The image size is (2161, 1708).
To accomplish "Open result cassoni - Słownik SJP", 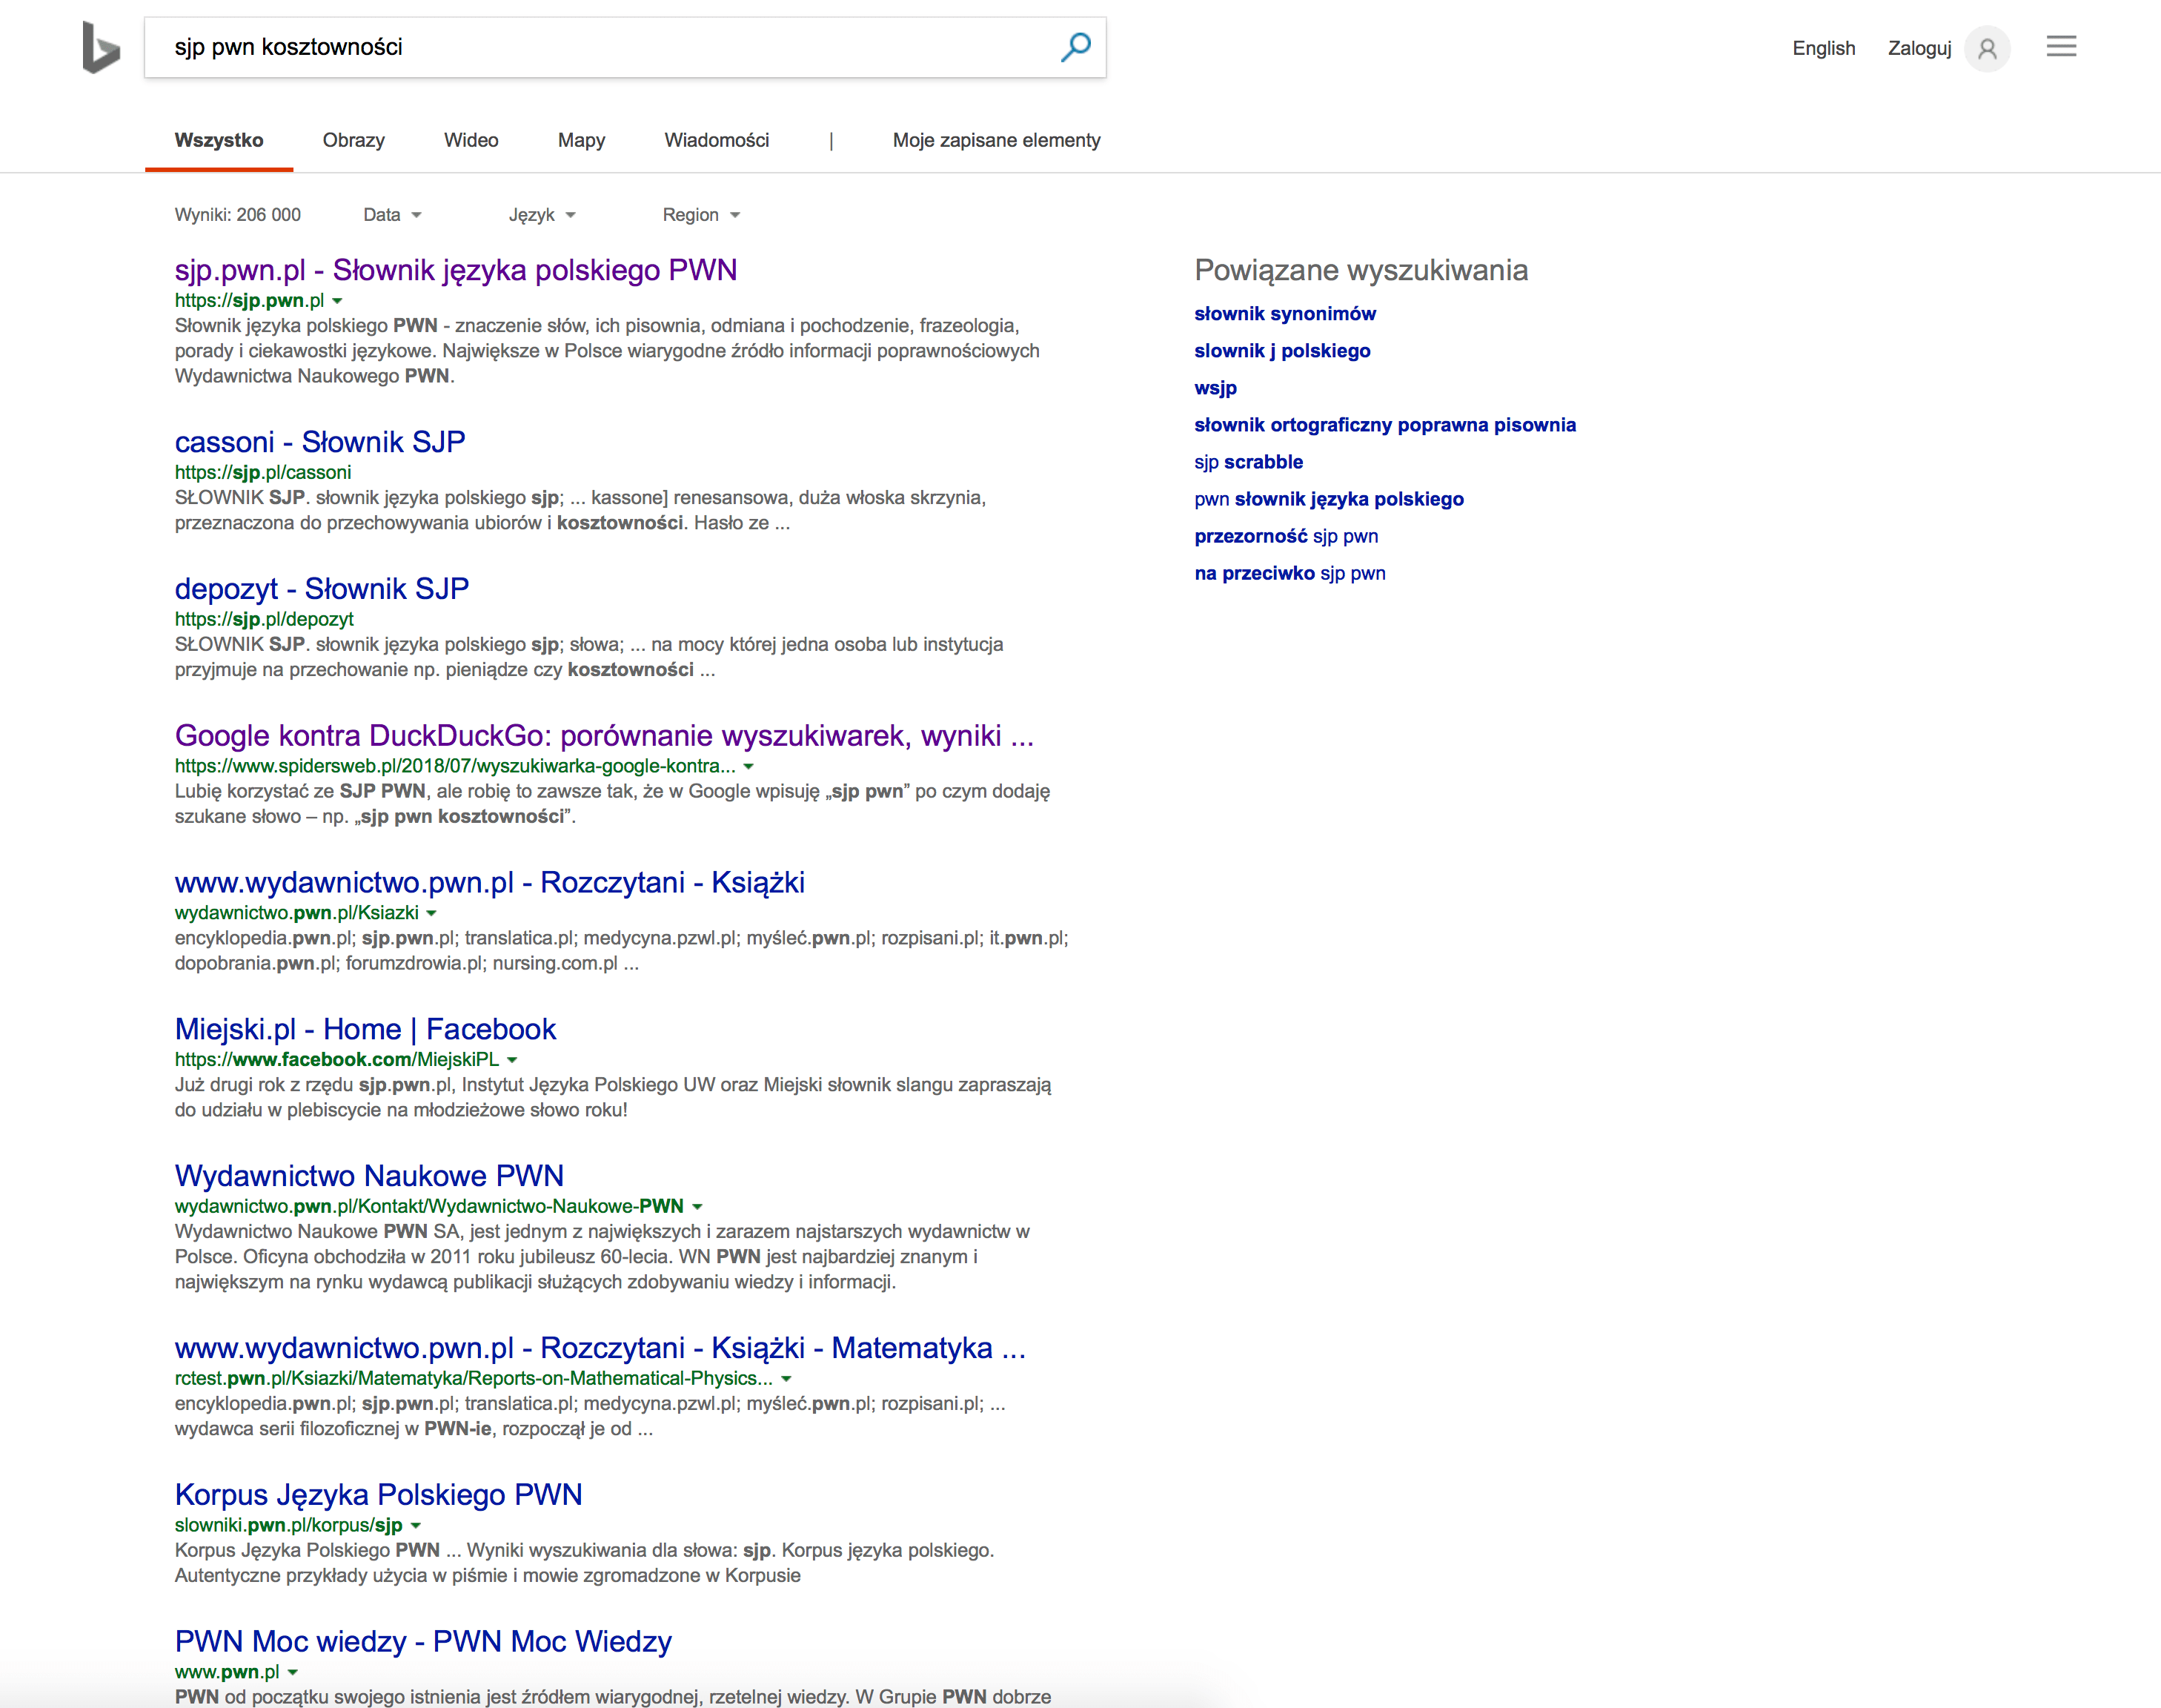I will click(x=320, y=442).
